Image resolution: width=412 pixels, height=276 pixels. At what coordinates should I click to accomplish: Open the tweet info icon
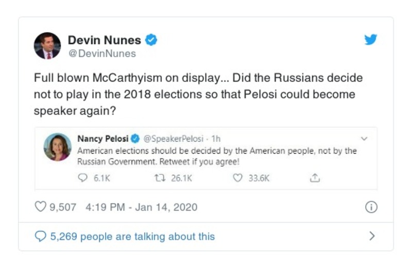pos(371,207)
